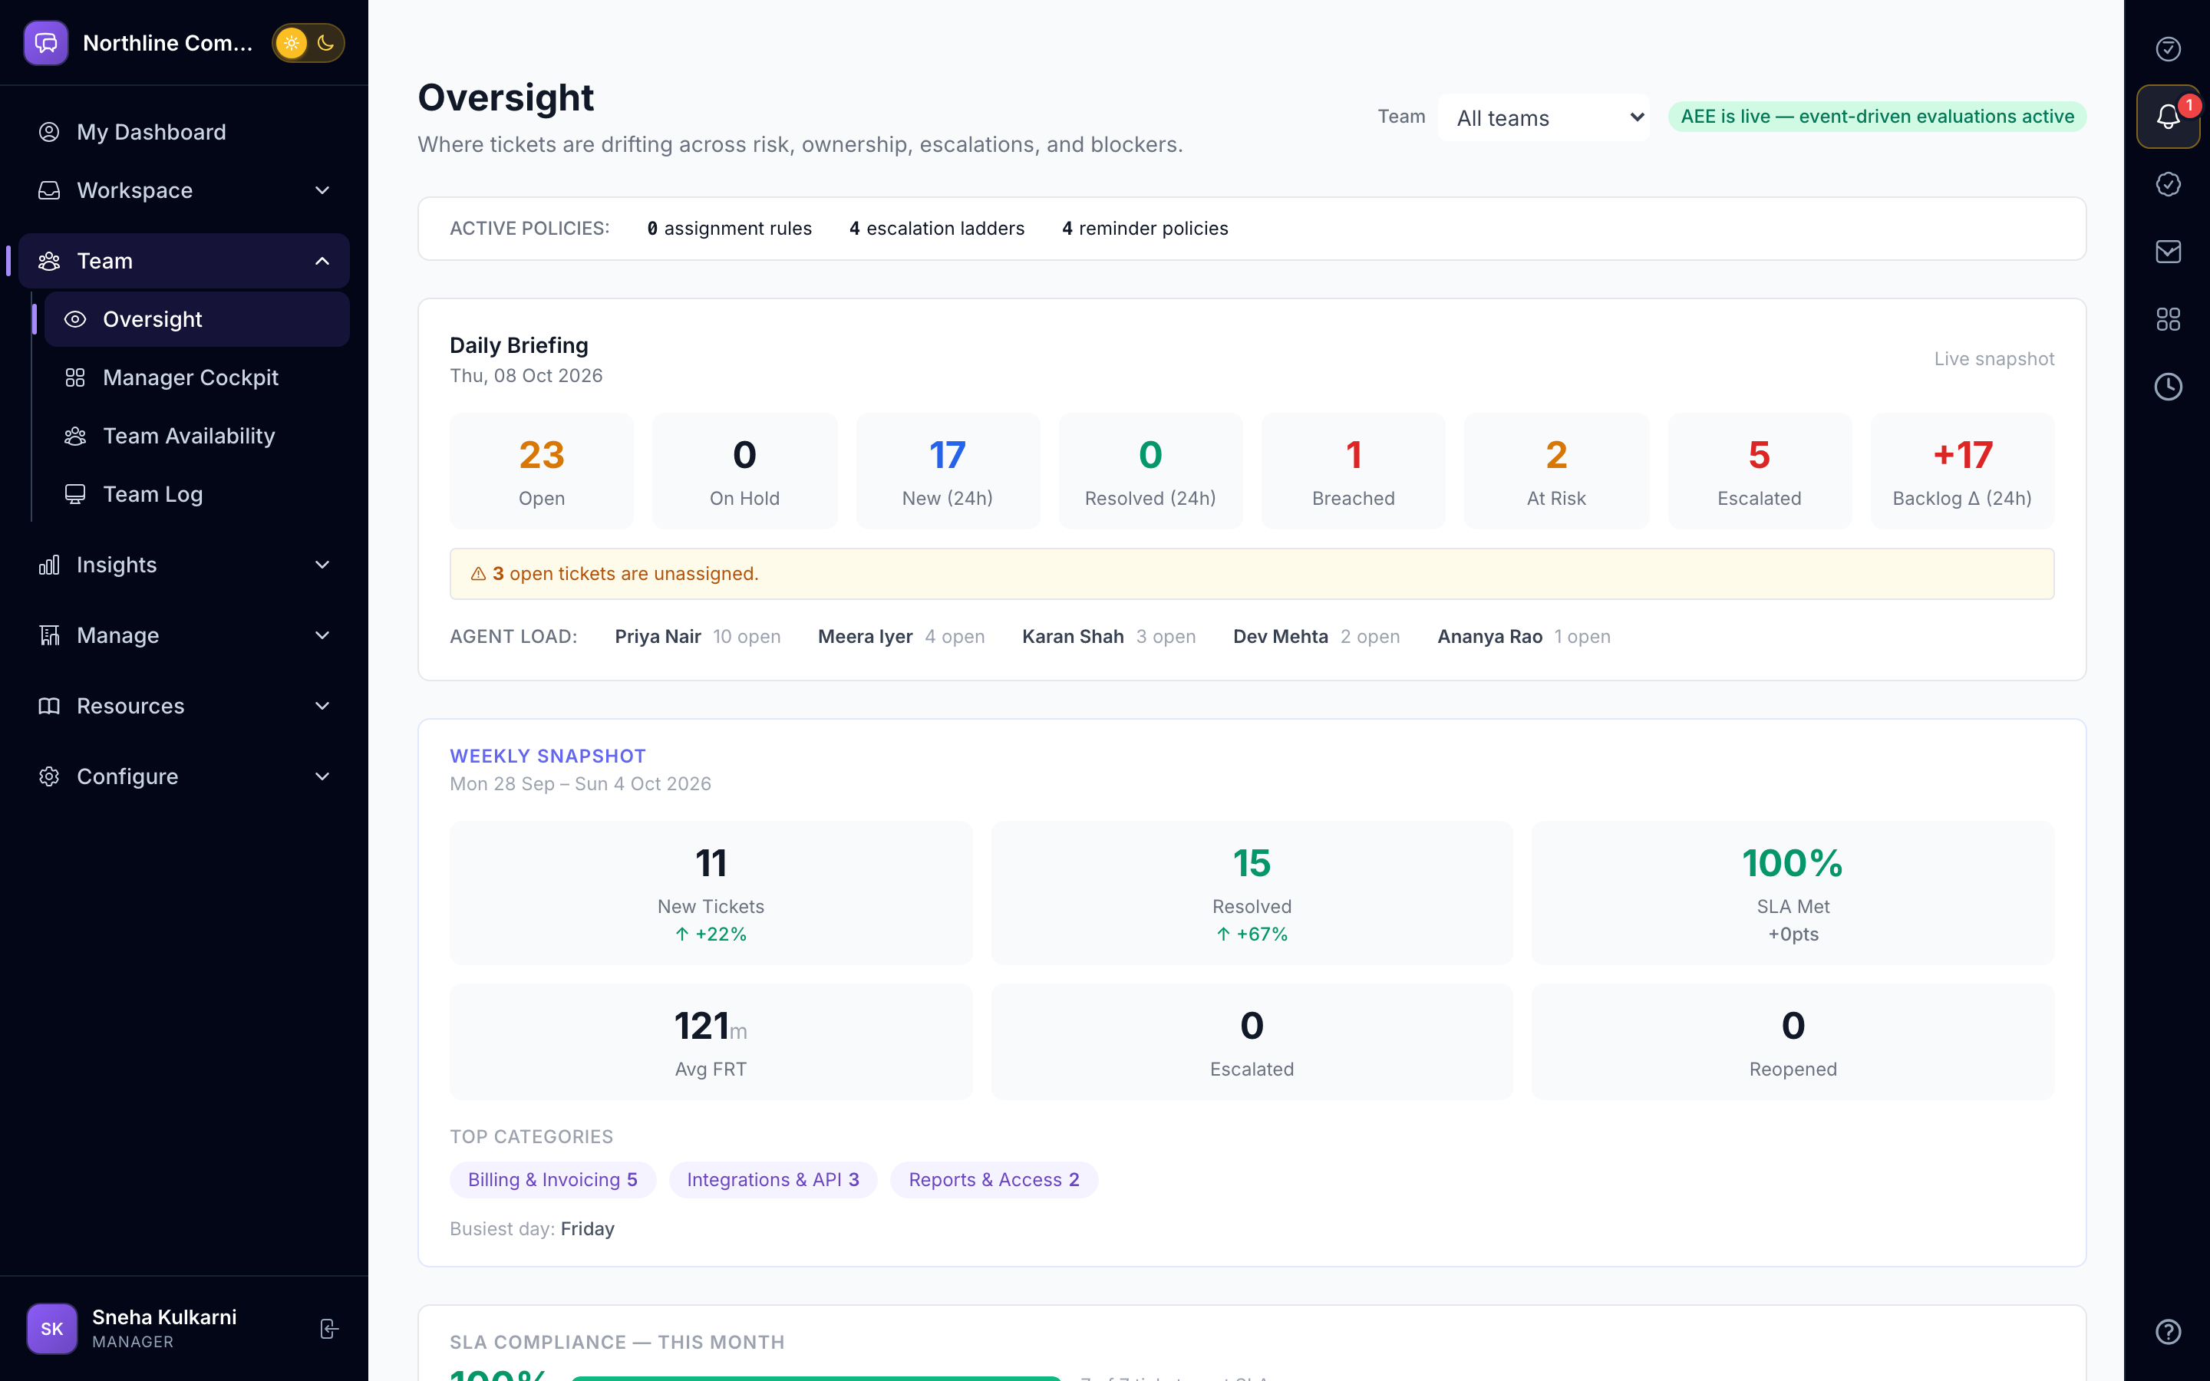This screenshot has height=1381, width=2210.
Task: Click the unassigned tickets warning banner
Action: (x=1252, y=574)
